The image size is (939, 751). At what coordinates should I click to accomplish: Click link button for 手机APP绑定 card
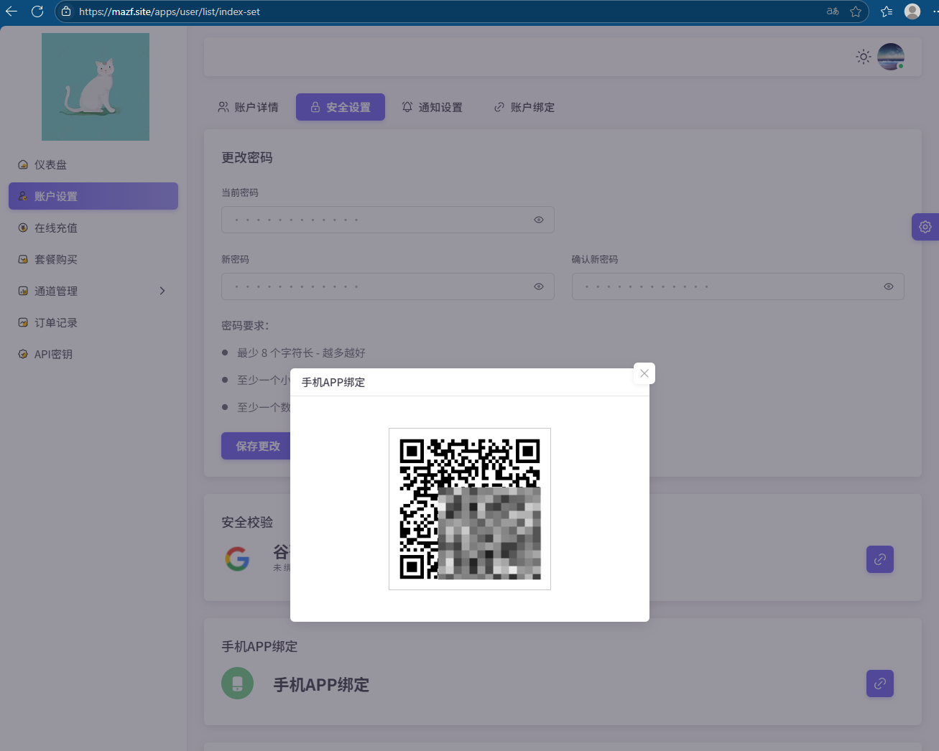[880, 684]
